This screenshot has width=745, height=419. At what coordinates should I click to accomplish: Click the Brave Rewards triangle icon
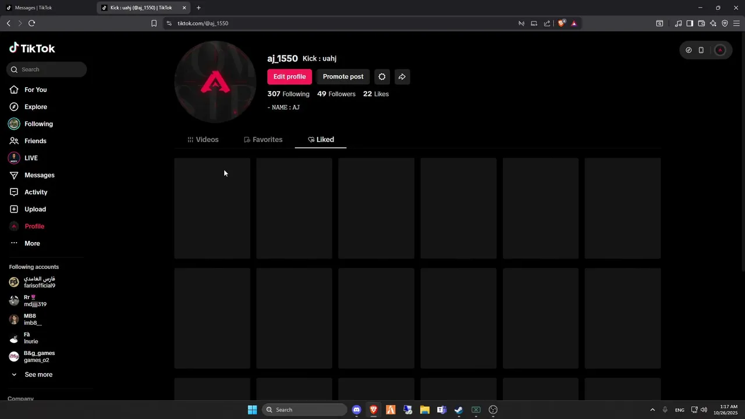pyautogui.click(x=574, y=23)
